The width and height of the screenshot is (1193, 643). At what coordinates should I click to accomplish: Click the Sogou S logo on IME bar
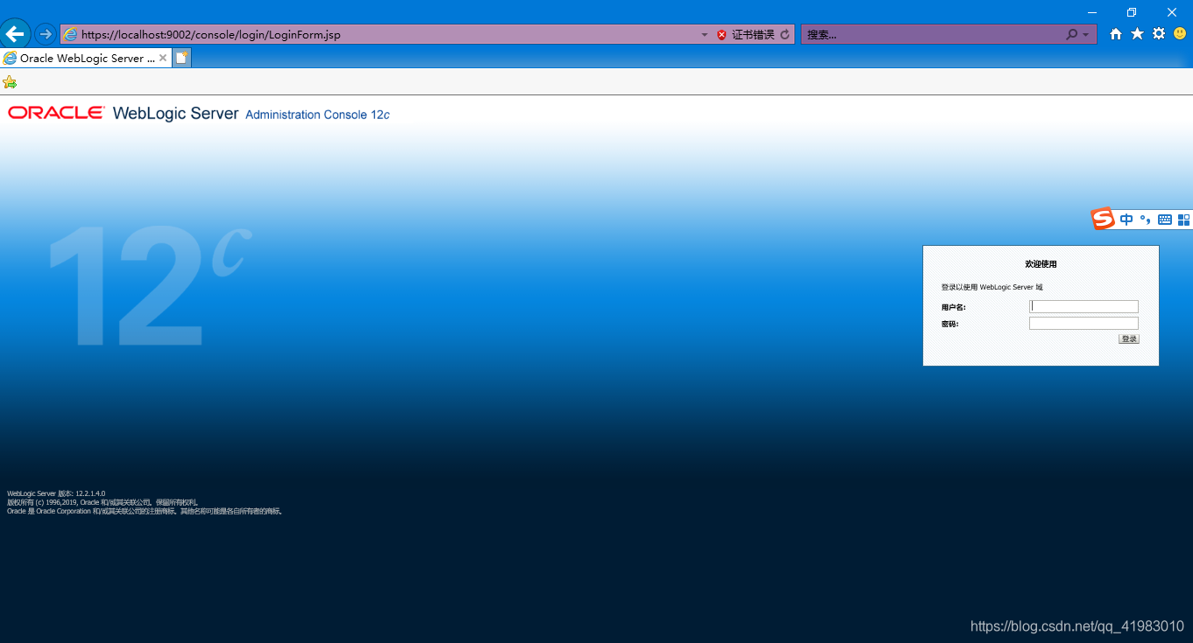coord(1103,219)
